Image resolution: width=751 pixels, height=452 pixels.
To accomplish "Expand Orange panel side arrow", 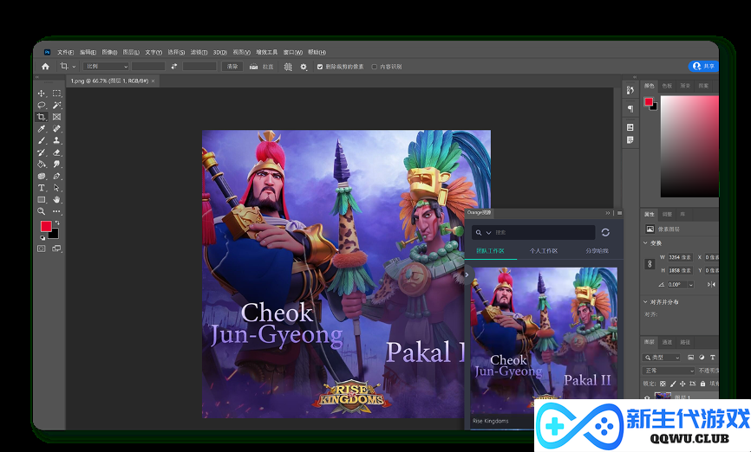I will click(x=467, y=274).
